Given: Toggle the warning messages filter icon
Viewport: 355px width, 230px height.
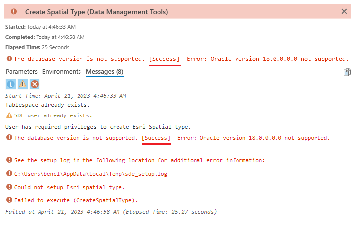Looking at the screenshot, I should 23,84.
